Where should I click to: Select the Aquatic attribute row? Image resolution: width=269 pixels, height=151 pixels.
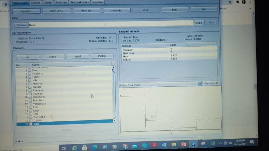coord(64,87)
